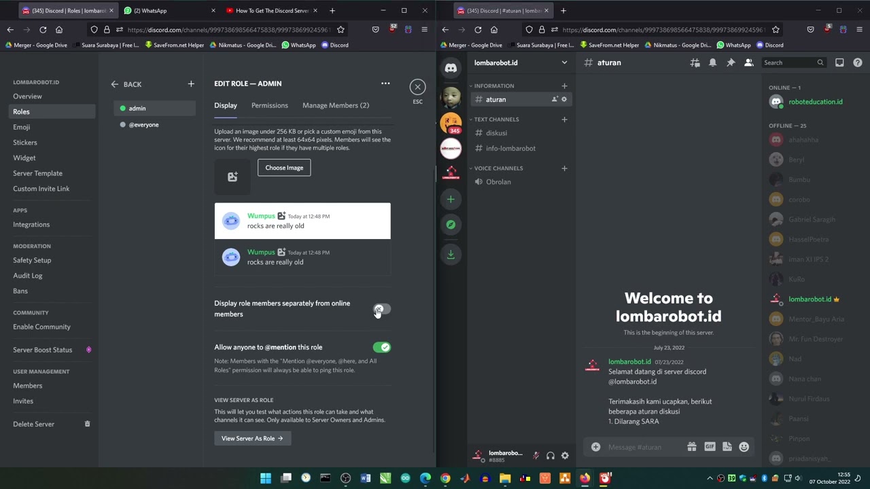870x489 pixels.
Task: Open notification settings bell icon
Action: click(x=712, y=62)
